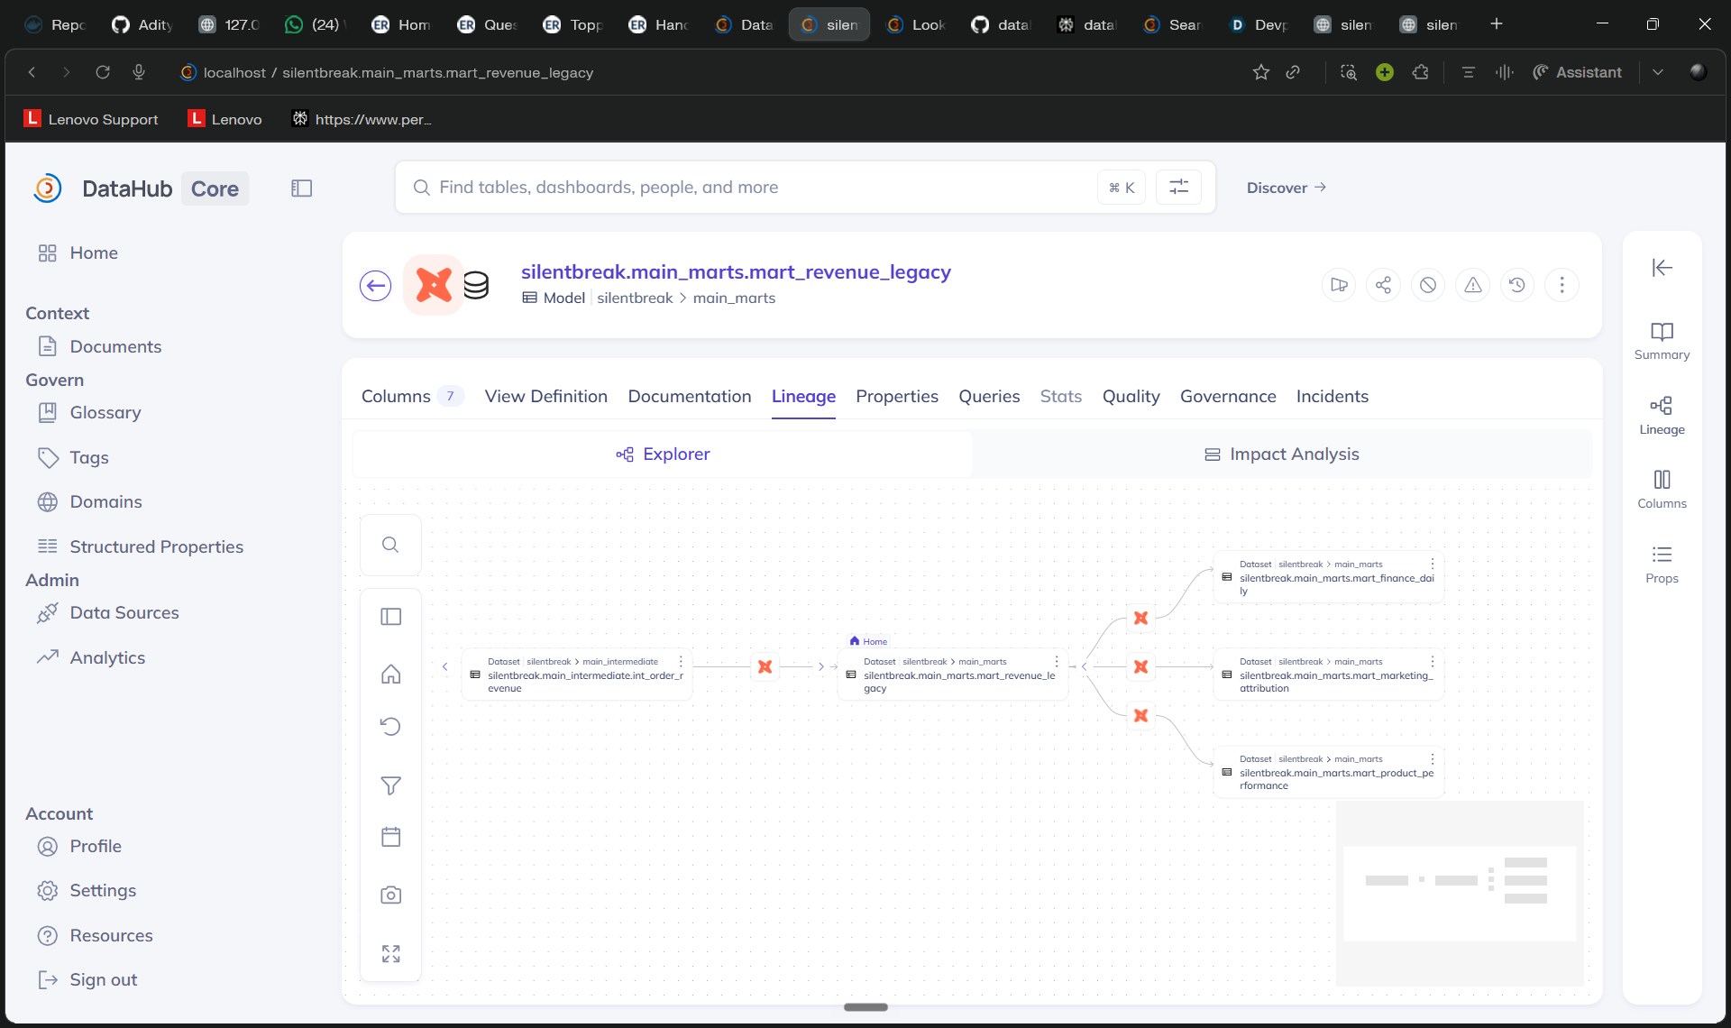Bookmark the page with the star icon

click(x=1260, y=73)
